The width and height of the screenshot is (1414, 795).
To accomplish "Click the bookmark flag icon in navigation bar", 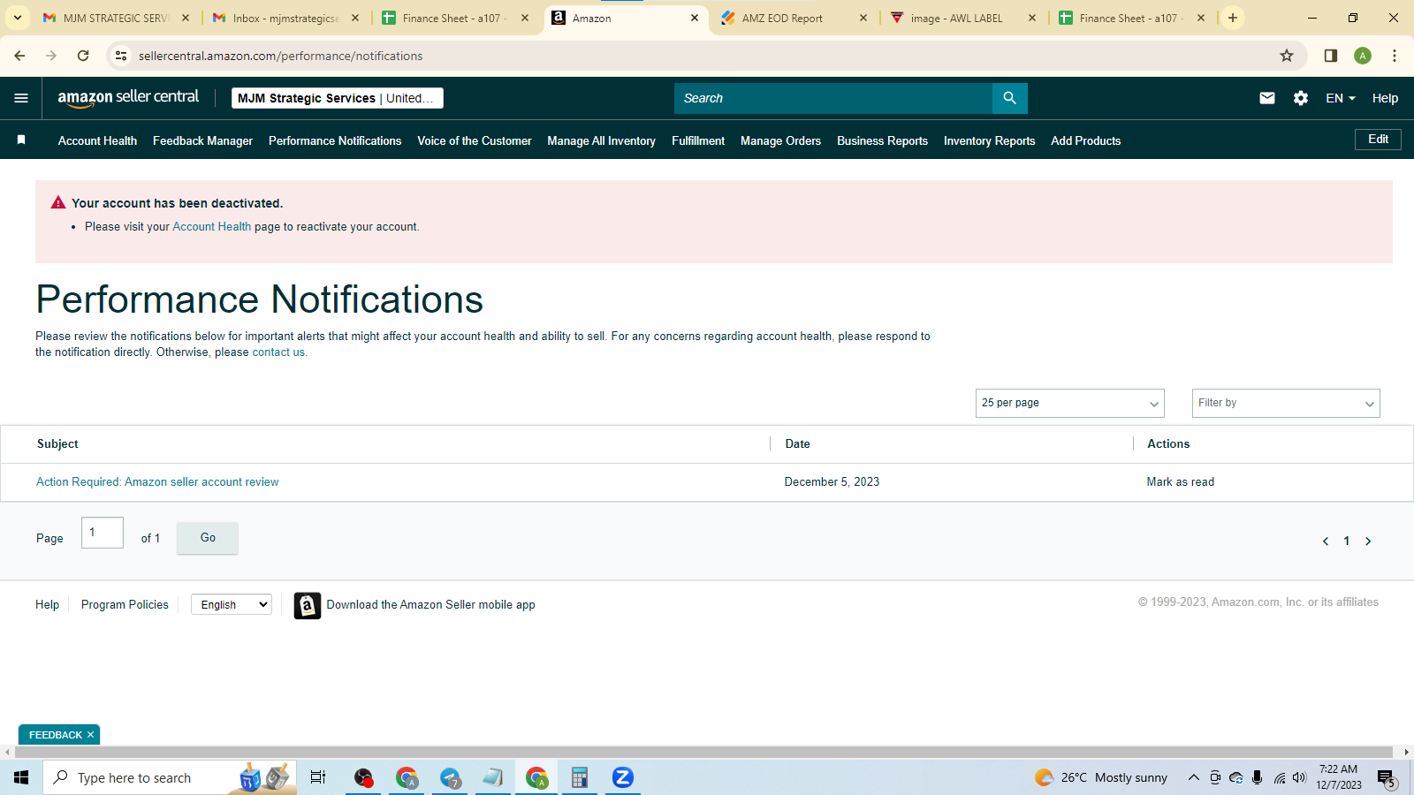I will 21,140.
